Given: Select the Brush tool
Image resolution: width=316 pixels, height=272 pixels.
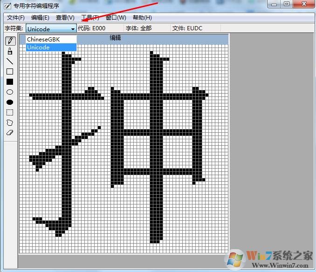Looking at the screenshot, I should click(10, 51).
